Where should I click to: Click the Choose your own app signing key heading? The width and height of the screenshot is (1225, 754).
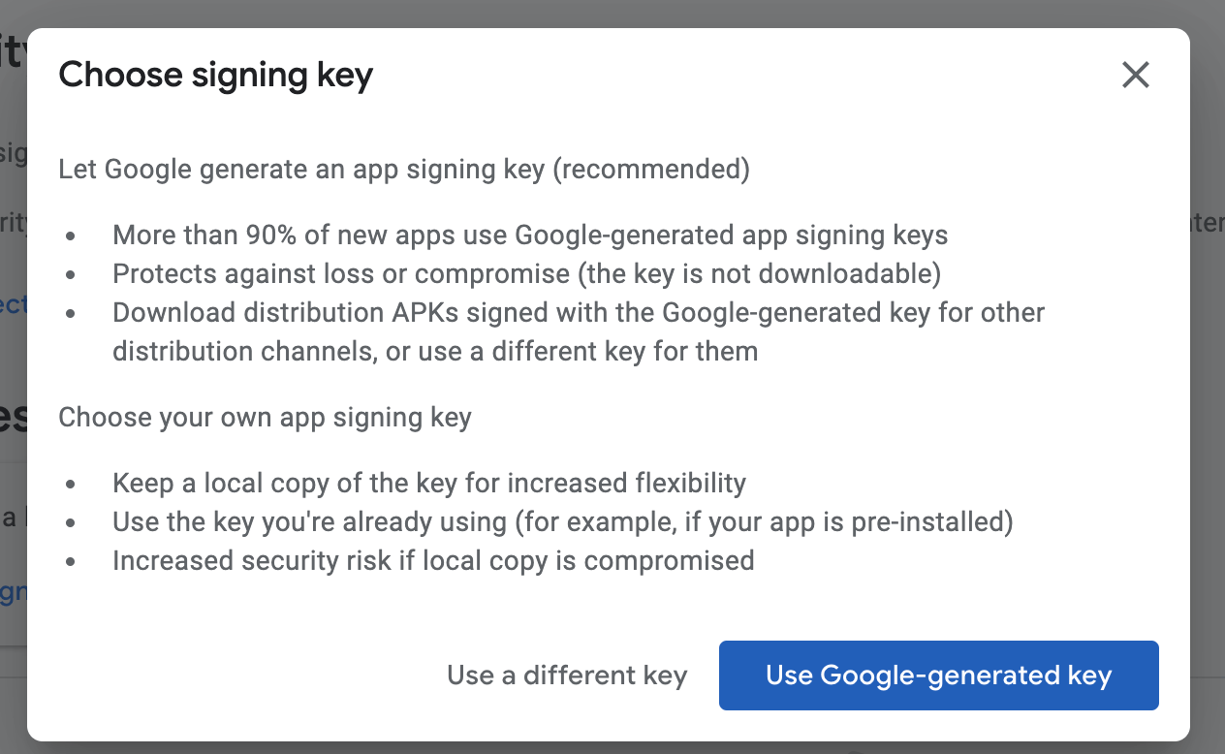(x=265, y=418)
